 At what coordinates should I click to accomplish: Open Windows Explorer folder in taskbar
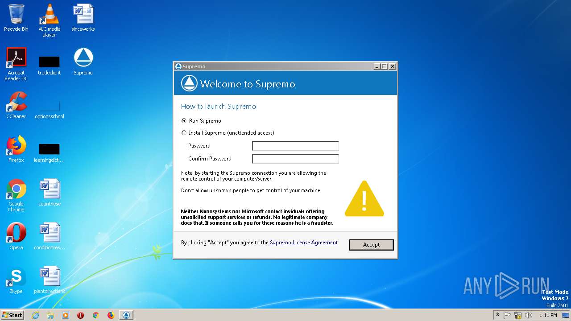click(x=50, y=315)
